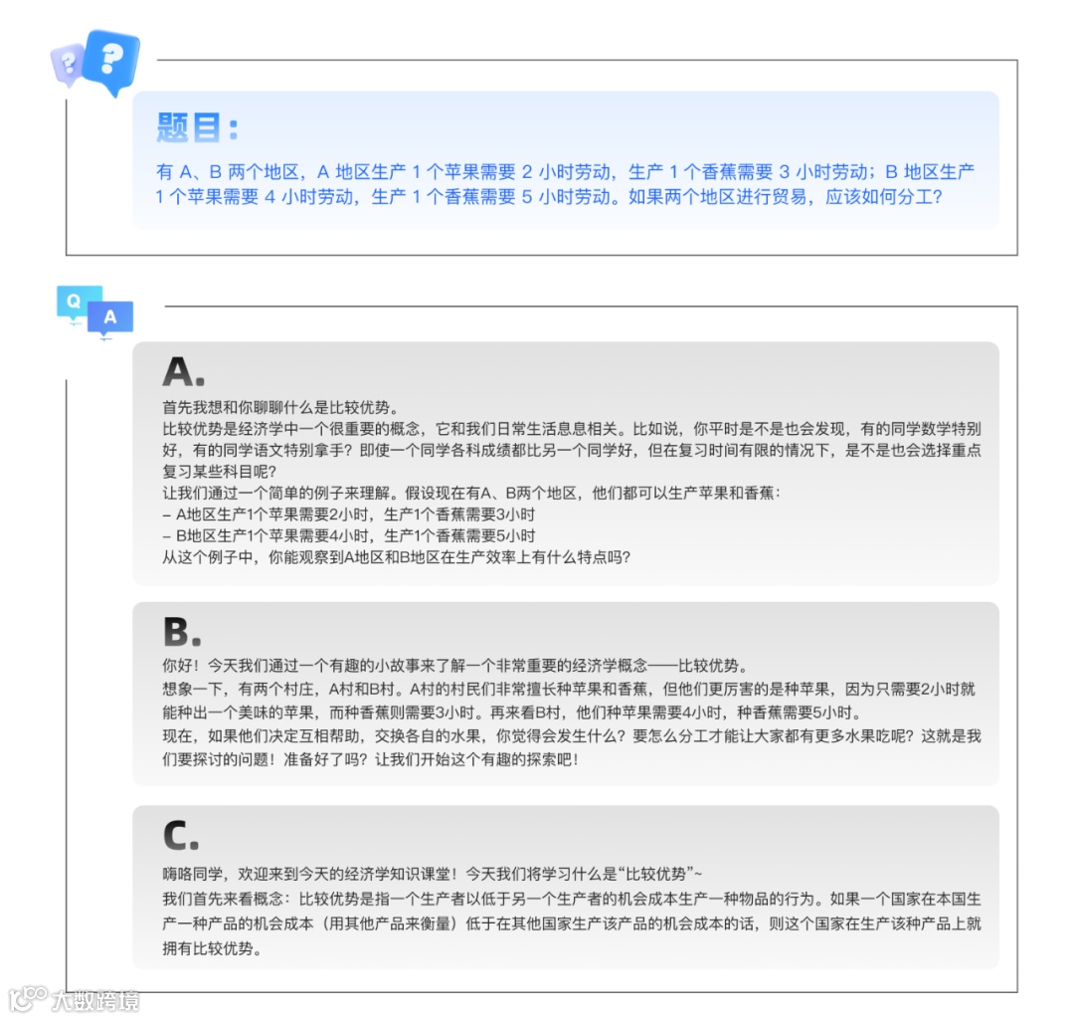Click the answer A. heading
1074x1020 pixels.
(184, 372)
